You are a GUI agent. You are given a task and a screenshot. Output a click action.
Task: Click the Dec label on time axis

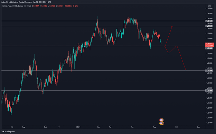[x=198, y=127]
